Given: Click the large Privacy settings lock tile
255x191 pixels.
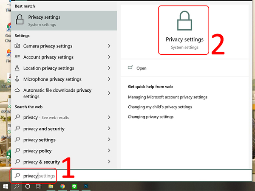Looking at the screenshot, I should [x=184, y=30].
